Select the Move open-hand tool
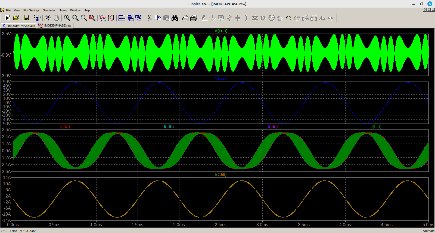435x233 pixels. pyautogui.click(x=272, y=18)
